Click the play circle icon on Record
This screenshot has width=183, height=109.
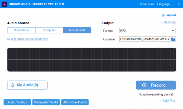tap(144, 85)
